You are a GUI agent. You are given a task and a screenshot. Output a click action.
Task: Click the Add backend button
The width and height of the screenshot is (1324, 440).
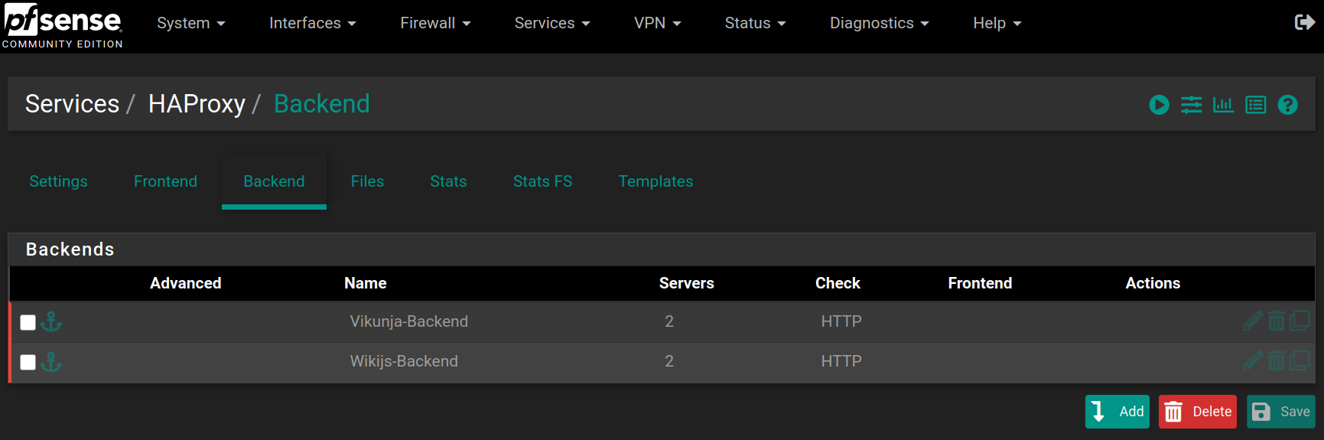(x=1117, y=412)
